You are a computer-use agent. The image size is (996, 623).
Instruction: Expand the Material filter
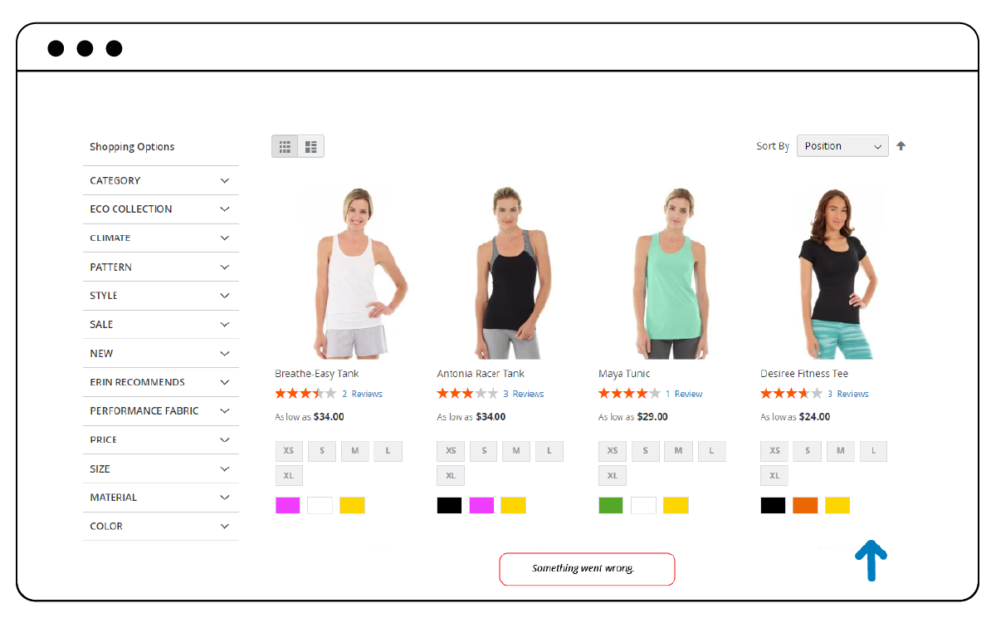pos(161,497)
